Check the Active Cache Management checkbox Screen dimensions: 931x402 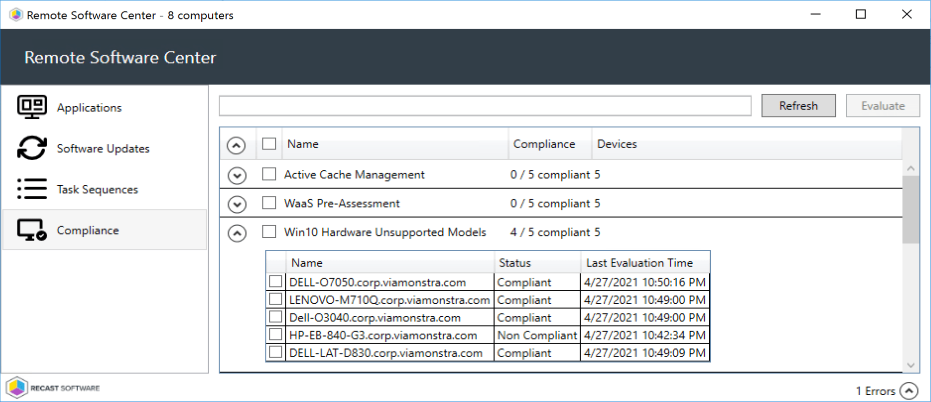(x=269, y=174)
